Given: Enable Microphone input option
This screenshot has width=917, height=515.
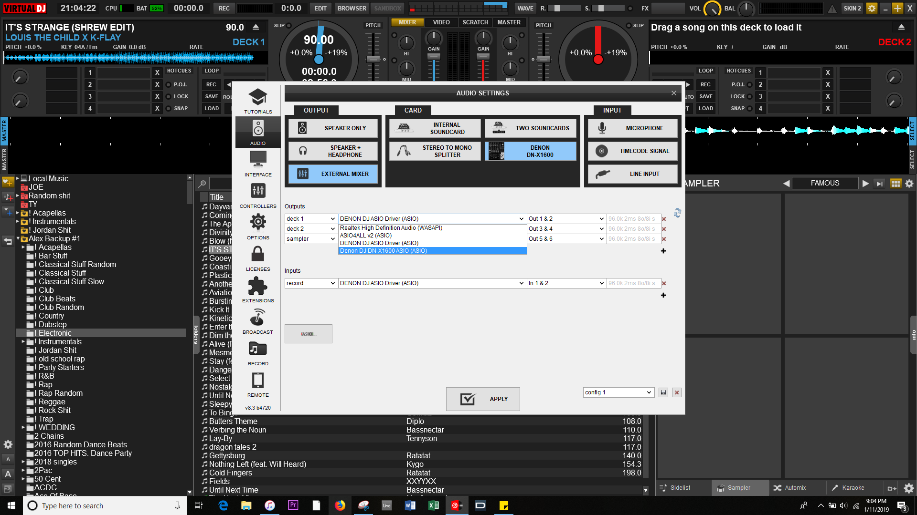Looking at the screenshot, I should [x=633, y=128].
